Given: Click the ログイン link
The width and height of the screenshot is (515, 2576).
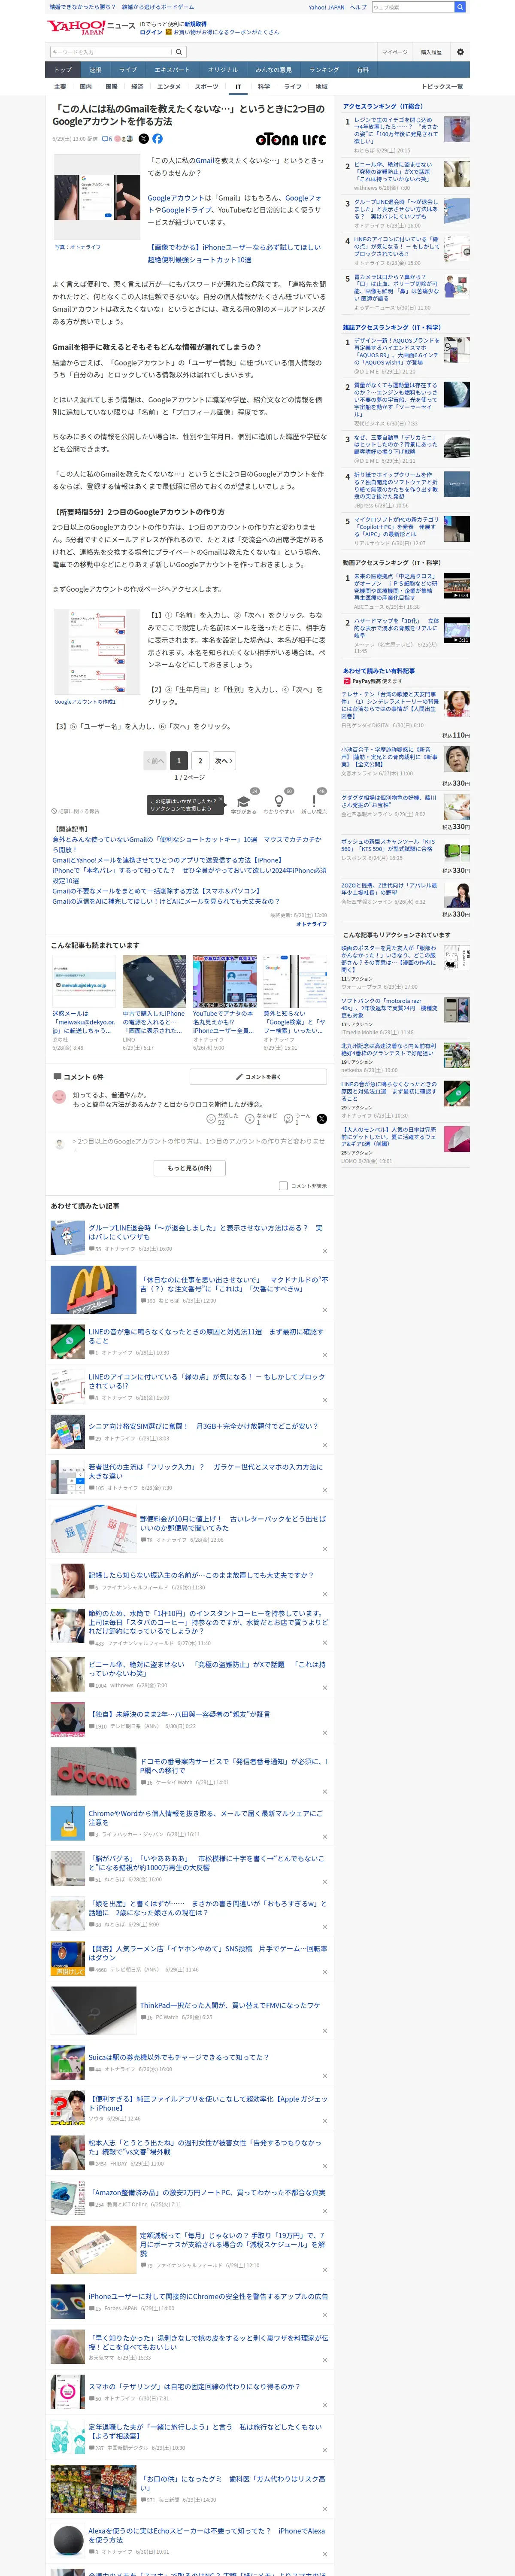Looking at the screenshot, I should click(x=151, y=32).
